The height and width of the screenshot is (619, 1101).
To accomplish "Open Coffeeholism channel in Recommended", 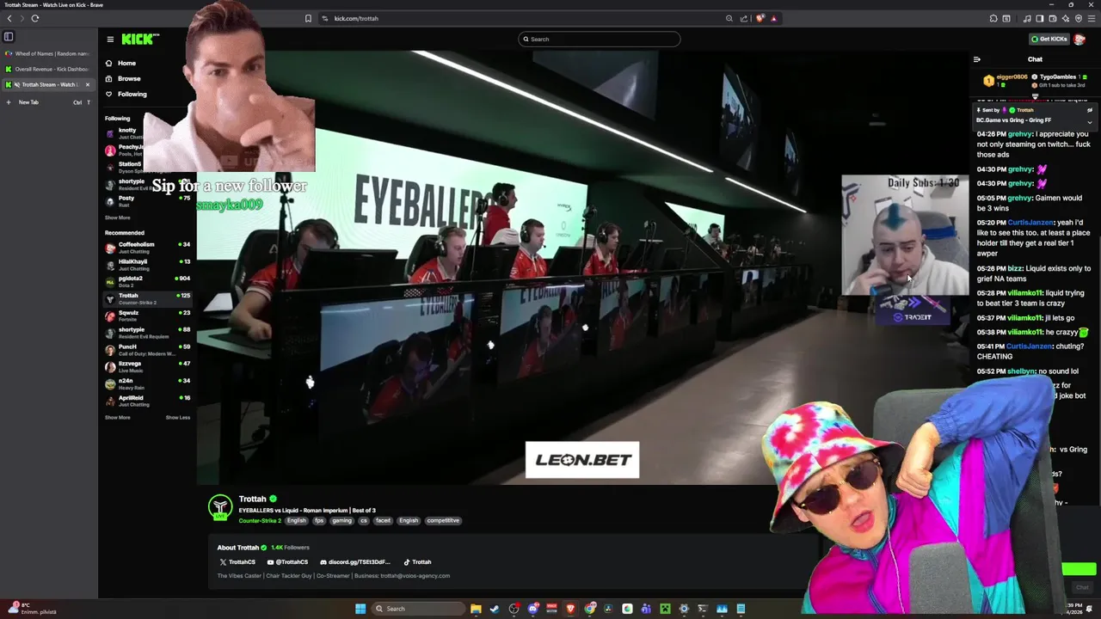I will 146,248.
